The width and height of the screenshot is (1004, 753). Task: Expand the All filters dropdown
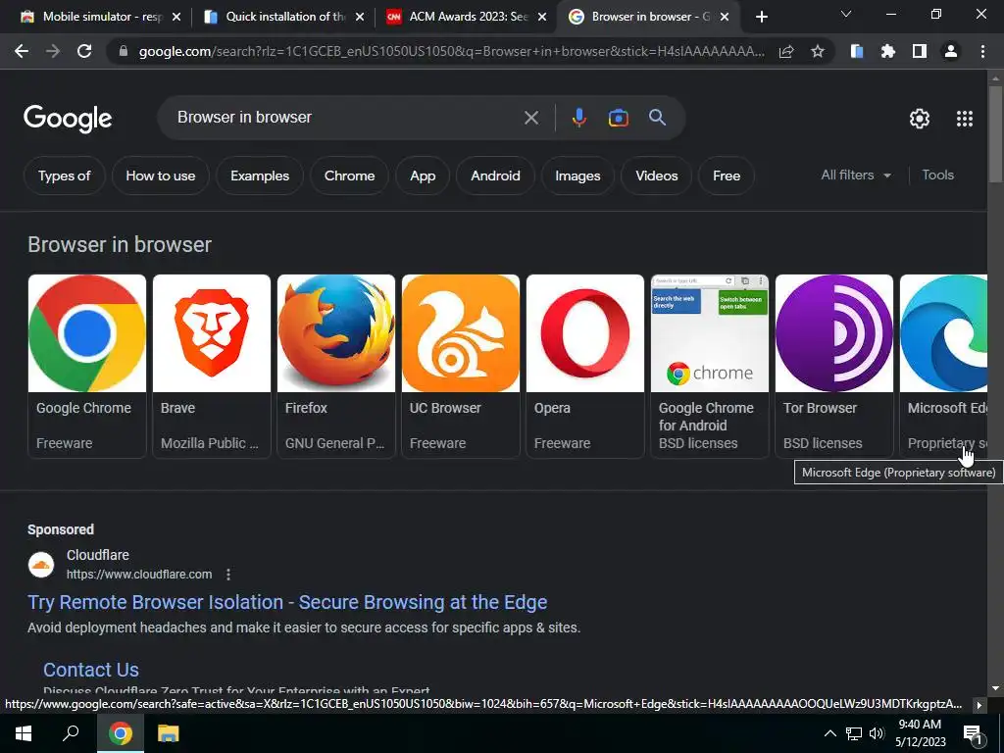[x=856, y=175]
